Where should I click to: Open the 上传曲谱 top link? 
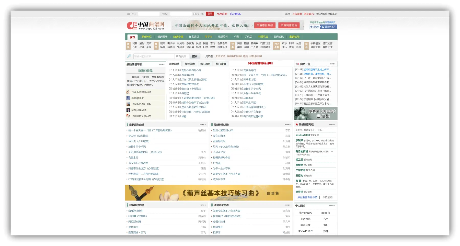(297, 14)
